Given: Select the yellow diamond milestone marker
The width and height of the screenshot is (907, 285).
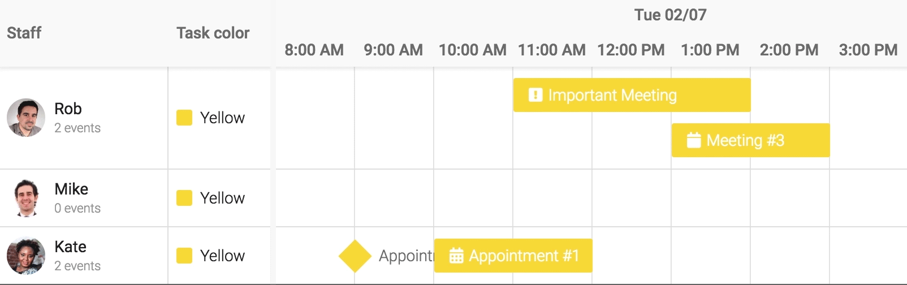Looking at the screenshot, I should pyautogui.click(x=355, y=256).
